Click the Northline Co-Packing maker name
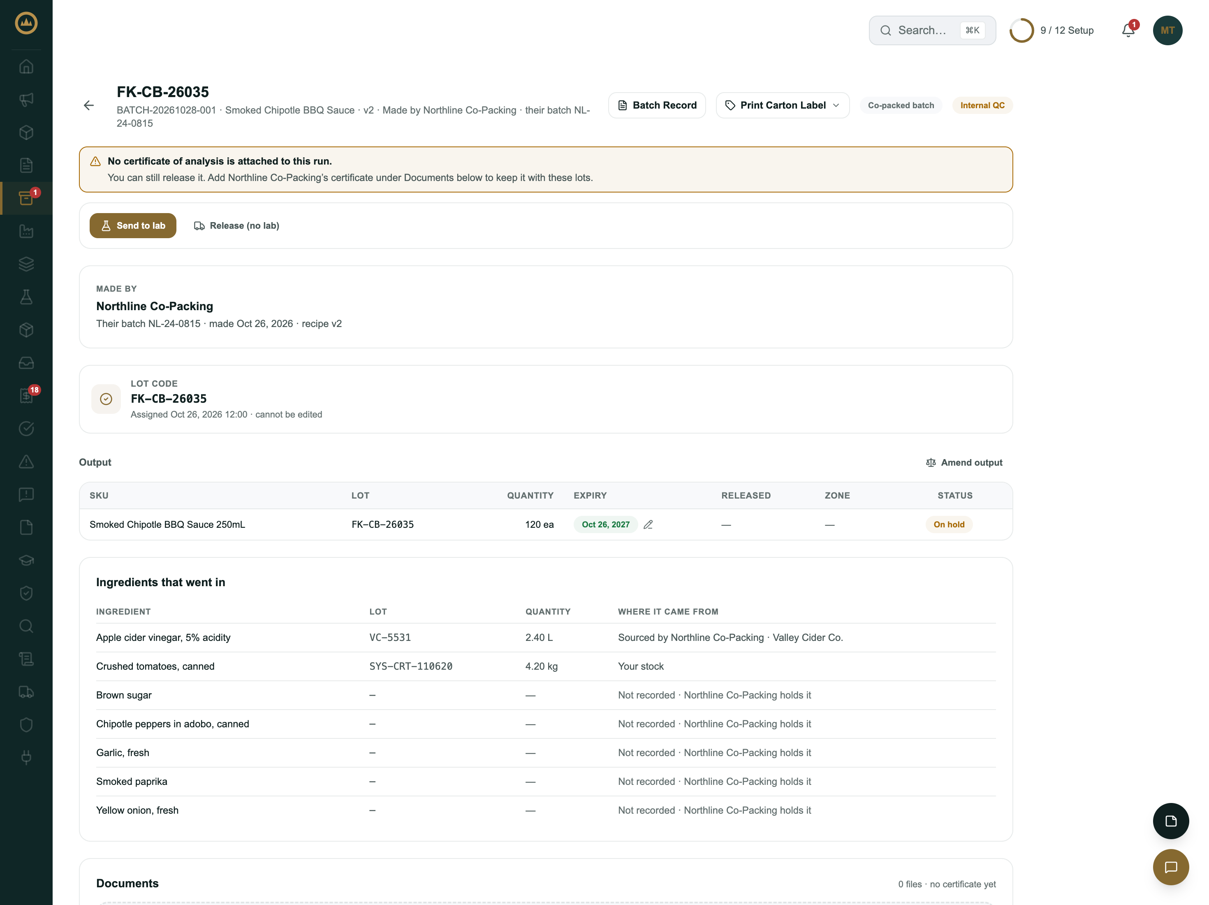 coord(155,306)
